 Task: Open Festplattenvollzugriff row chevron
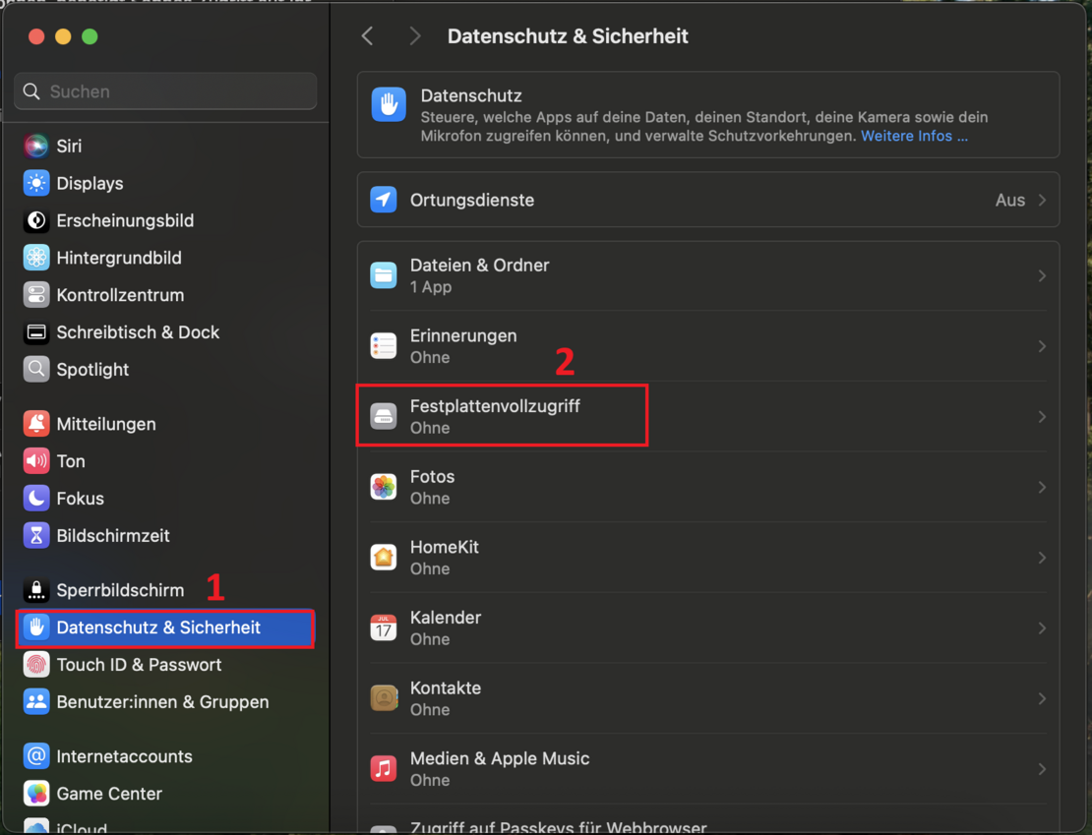coord(1042,417)
